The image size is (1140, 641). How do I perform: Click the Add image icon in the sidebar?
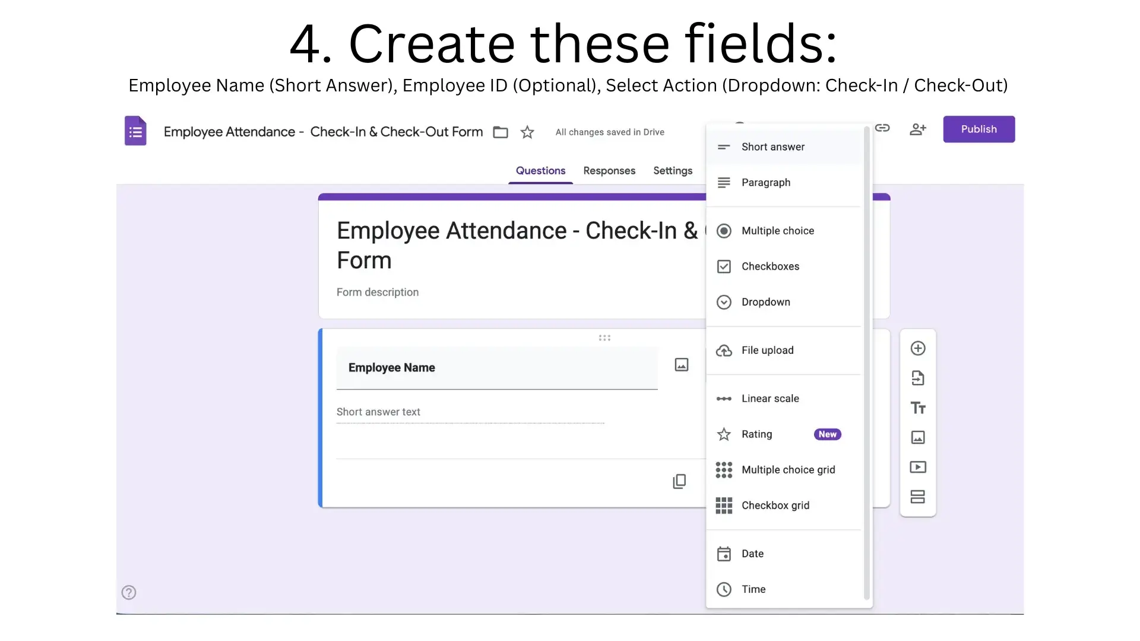[x=918, y=437]
